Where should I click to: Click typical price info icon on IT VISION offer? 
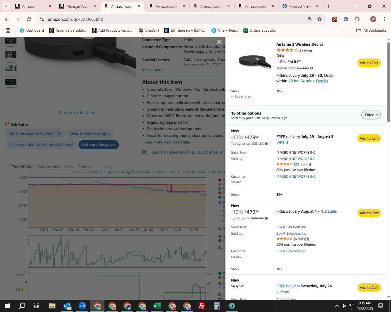point(266,144)
